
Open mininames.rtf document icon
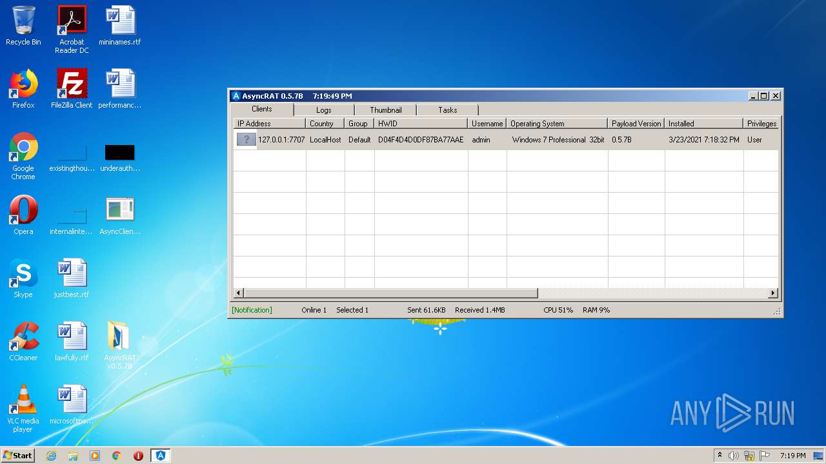point(120,26)
